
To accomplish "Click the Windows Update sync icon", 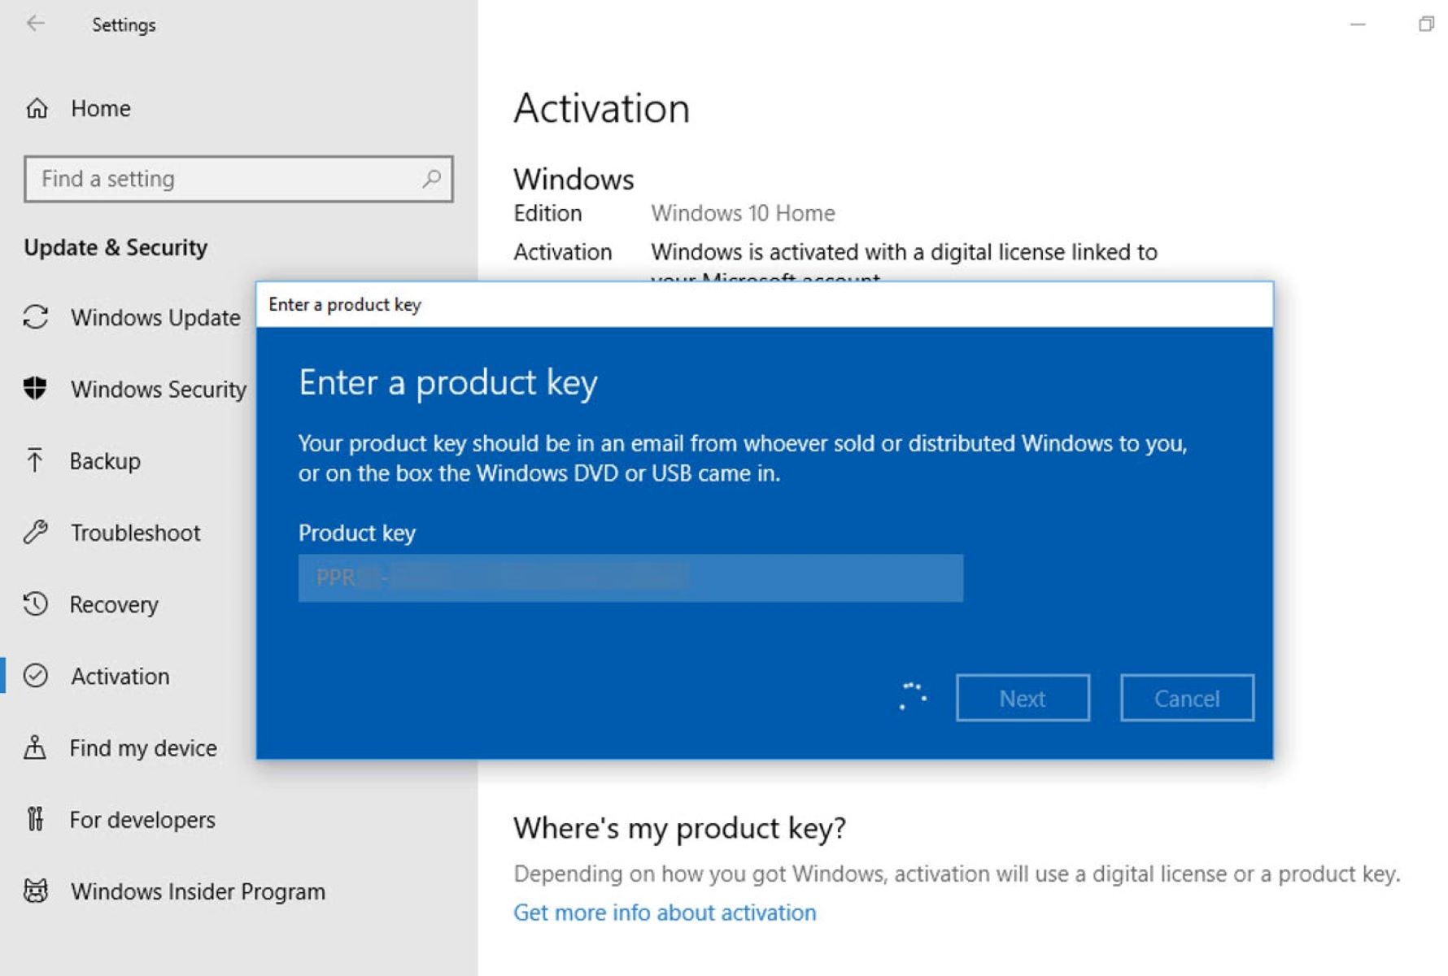I will 36,317.
